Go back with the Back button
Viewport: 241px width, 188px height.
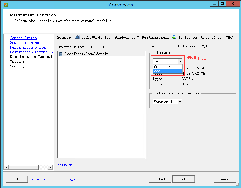click(160, 179)
